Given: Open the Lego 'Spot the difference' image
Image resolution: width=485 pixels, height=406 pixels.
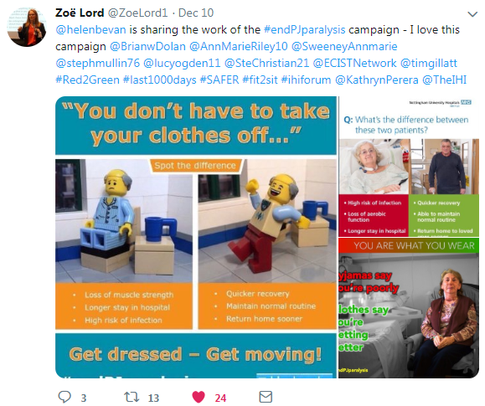Looking at the screenshot, I should coord(196,237).
